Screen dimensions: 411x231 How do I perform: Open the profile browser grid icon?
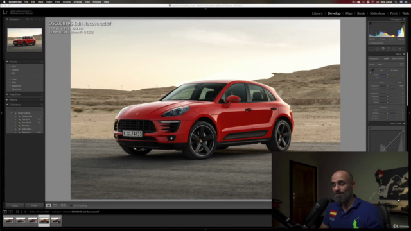(402, 64)
